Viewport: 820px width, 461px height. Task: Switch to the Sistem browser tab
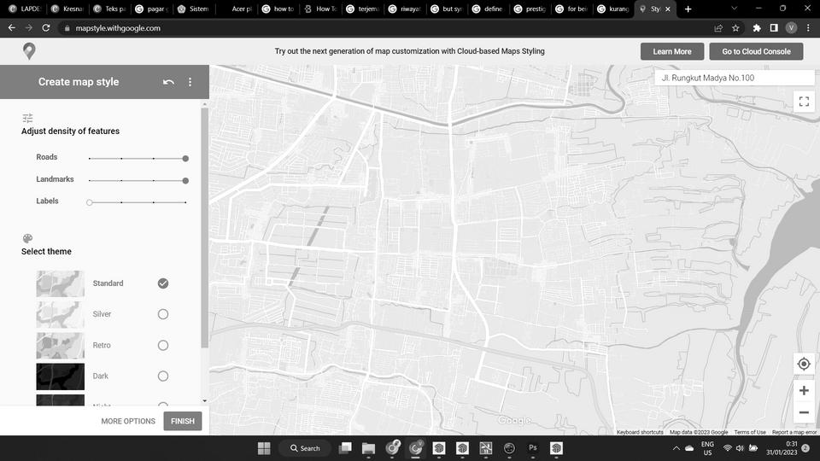tap(193, 9)
